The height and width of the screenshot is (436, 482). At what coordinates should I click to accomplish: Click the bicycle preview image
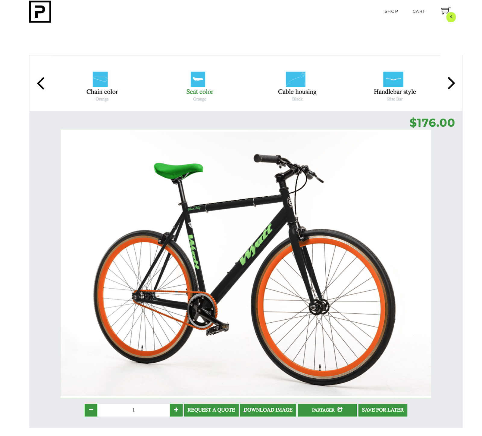246,263
